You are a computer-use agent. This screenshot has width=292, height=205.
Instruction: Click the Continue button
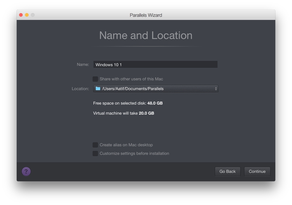pos(257,171)
